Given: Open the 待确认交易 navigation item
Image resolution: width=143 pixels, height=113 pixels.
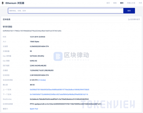Looking at the screenshot, I should (x=131, y=3).
